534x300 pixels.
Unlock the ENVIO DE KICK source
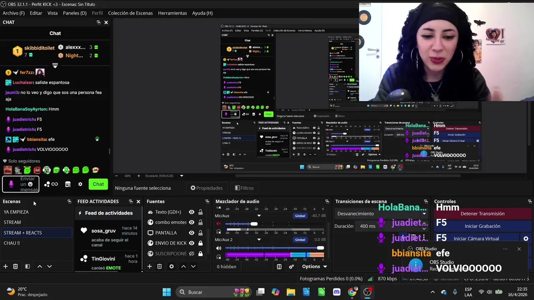[x=200, y=243]
